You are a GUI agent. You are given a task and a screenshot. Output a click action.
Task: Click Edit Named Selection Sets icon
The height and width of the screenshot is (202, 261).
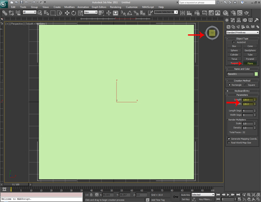click(x=150, y=13)
